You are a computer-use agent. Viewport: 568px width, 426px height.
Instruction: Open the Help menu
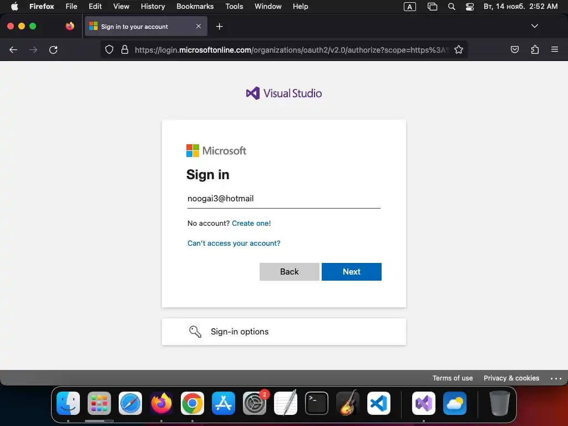[300, 7]
